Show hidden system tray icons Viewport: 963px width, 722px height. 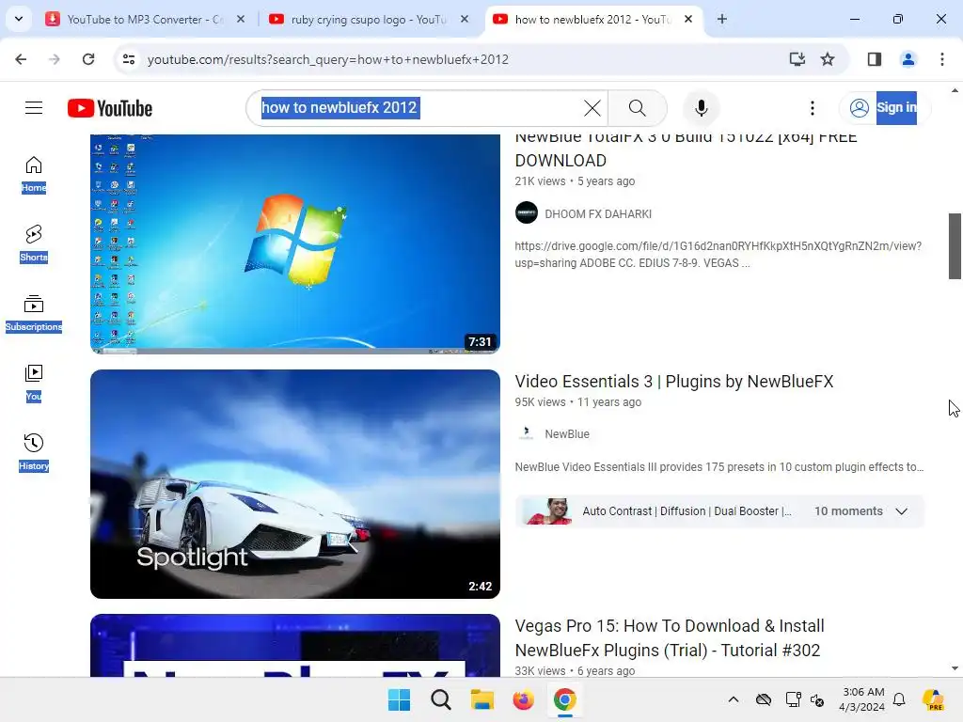[734, 699]
